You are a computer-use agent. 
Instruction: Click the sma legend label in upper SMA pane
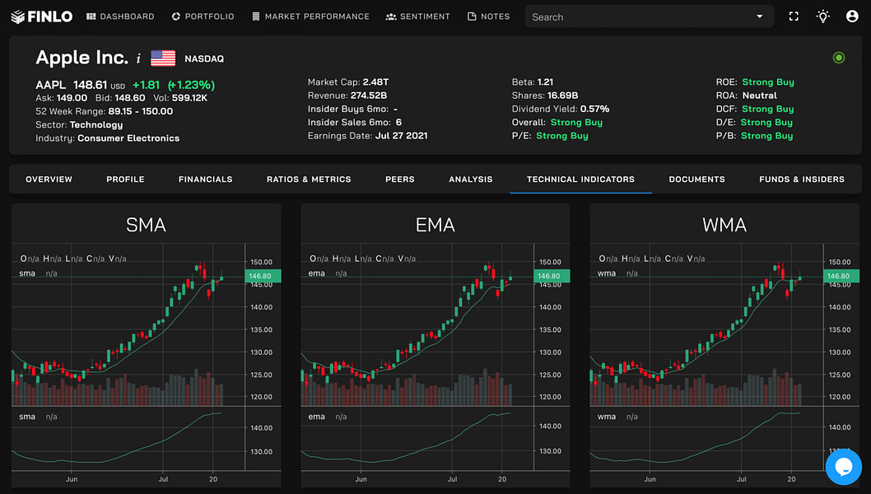point(27,273)
